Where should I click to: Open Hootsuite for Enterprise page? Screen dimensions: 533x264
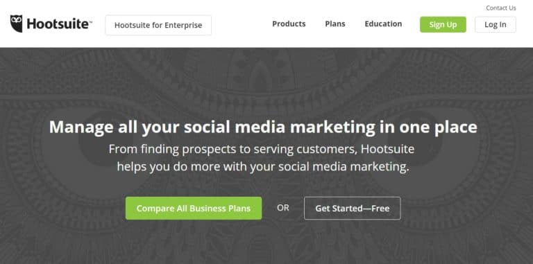coord(158,25)
